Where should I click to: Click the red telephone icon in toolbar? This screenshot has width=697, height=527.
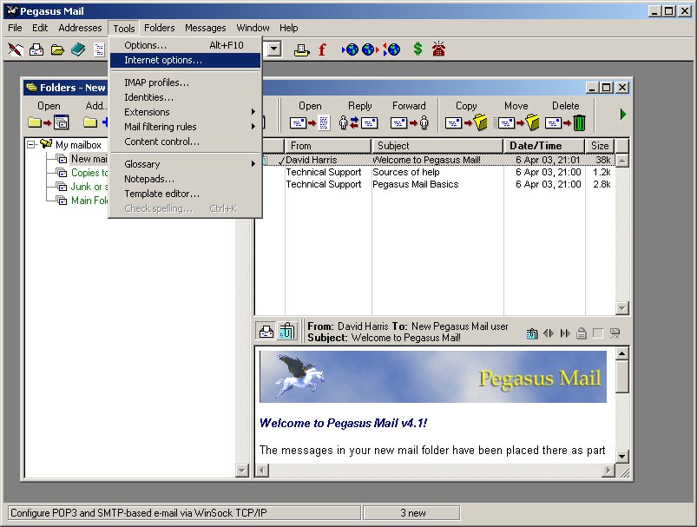click(439, 49)
